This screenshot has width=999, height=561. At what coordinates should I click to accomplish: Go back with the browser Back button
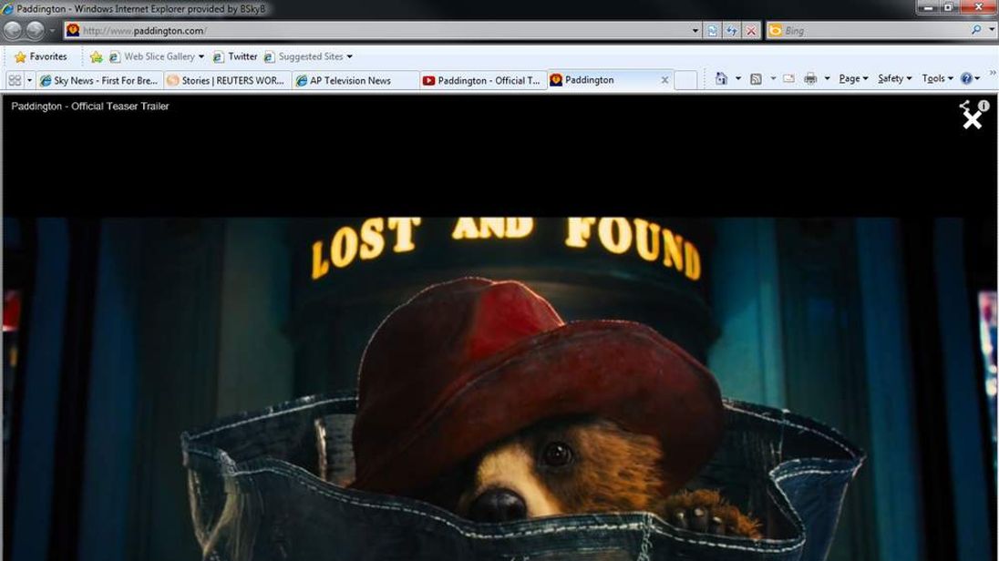click(13, 30)
